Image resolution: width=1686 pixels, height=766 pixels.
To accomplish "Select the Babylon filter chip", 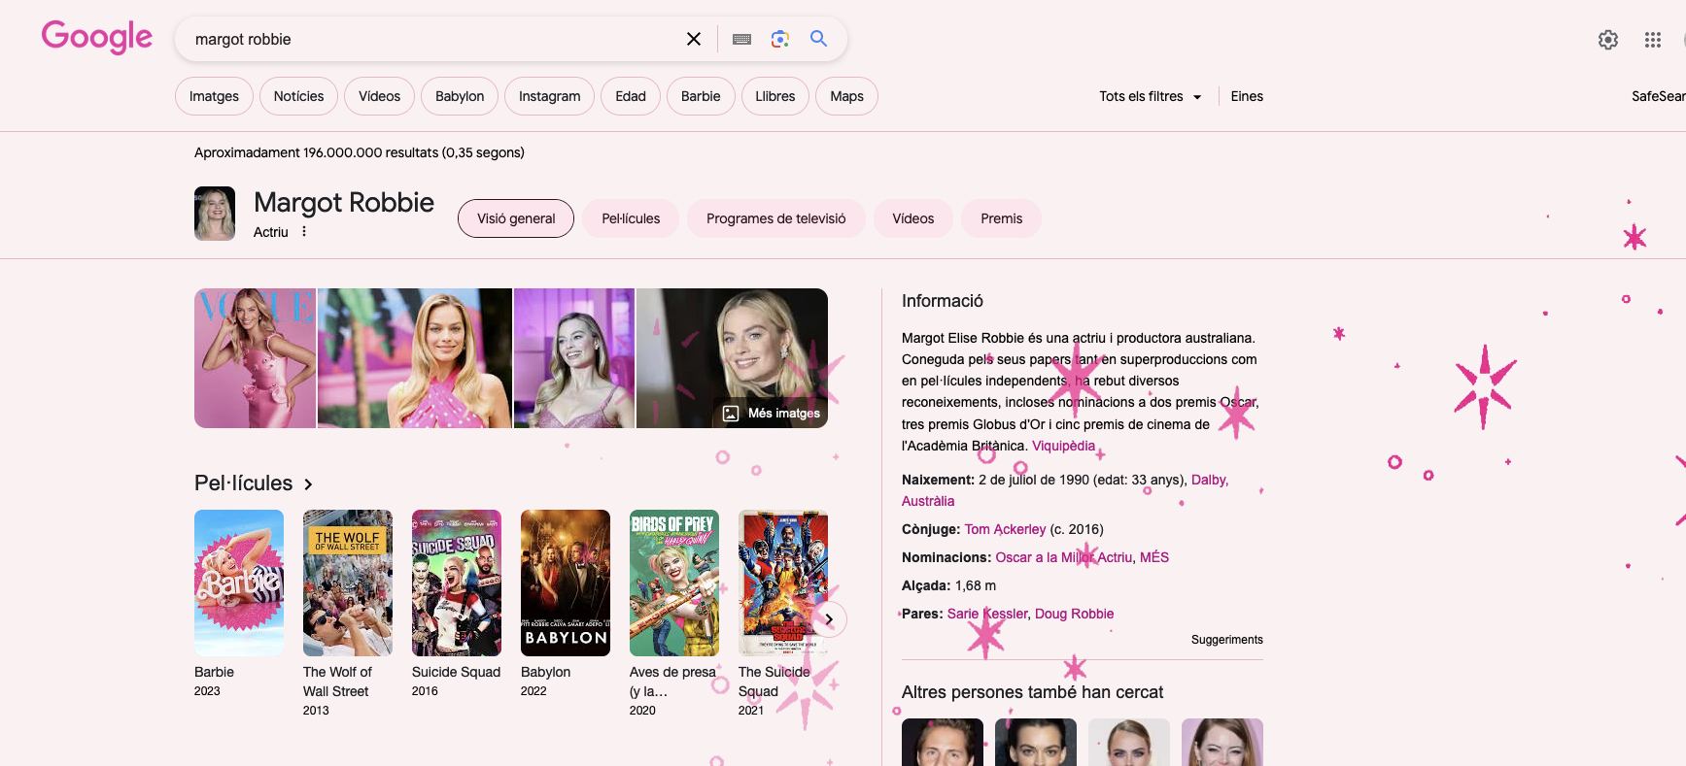I will [x=460, y=96].
